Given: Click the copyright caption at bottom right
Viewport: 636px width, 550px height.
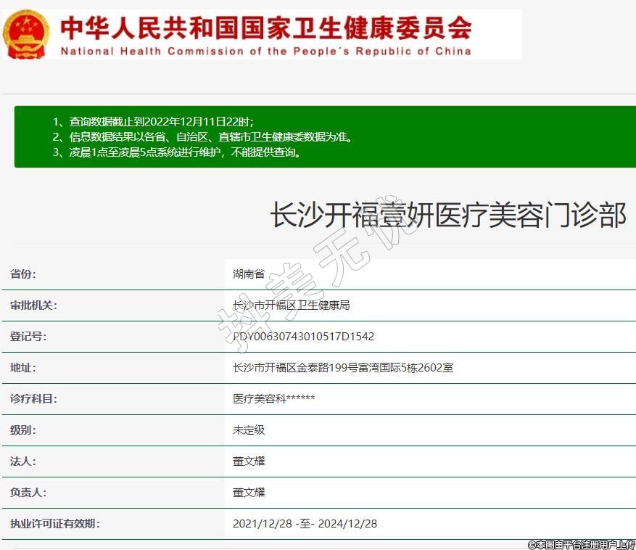Looking at the screenshot, I should click(x=581, y=544).
